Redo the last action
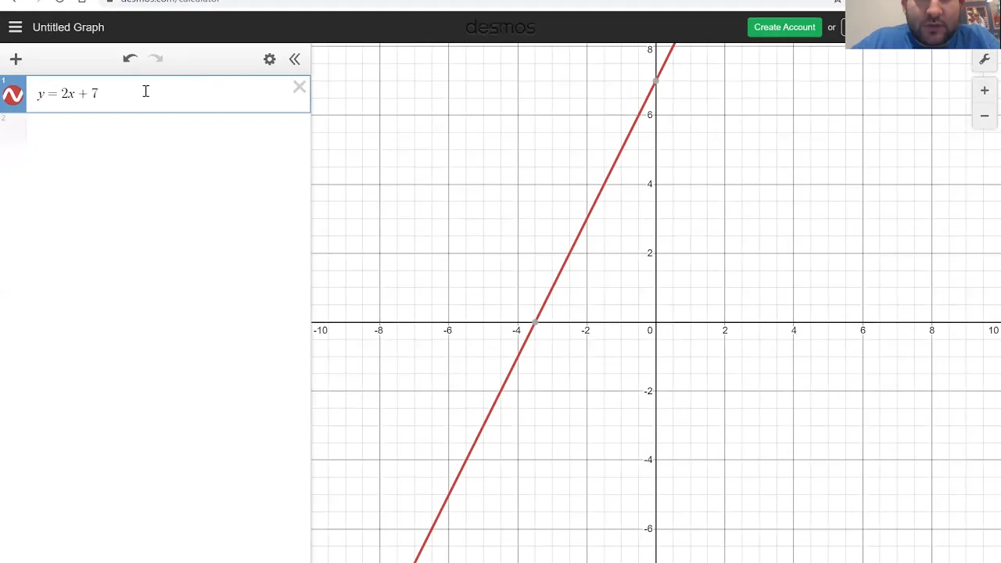1001x563 pixels. click(156, 59)
